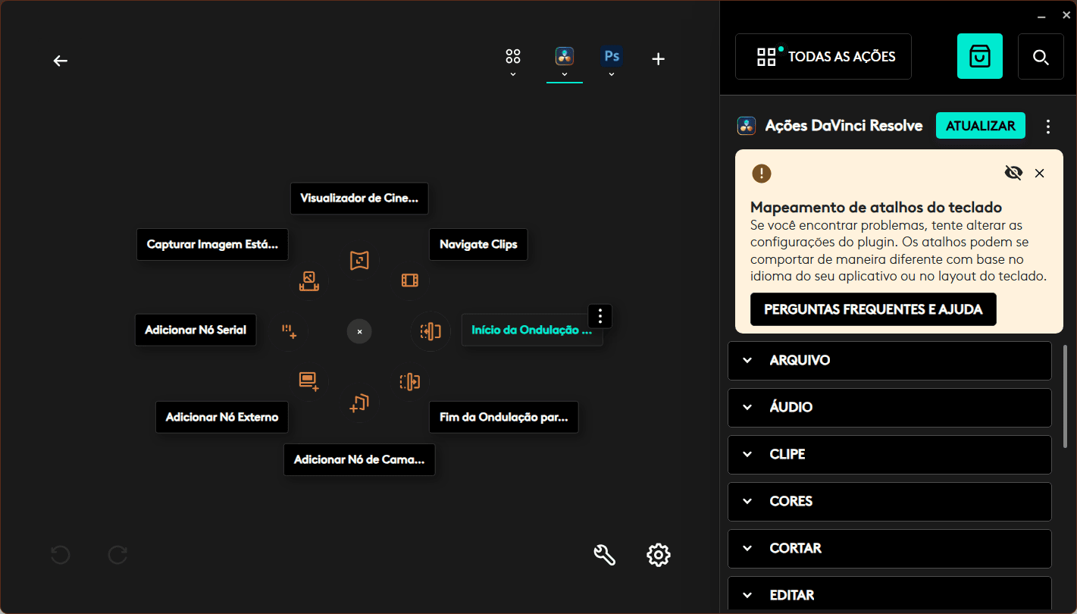Open the gear settings icon

[x=658, y=555]
